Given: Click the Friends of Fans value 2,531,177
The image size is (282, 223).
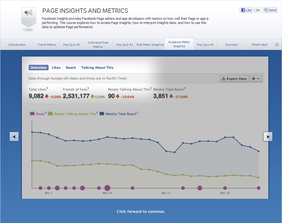Looking at the screenshot, I should (76, 96).
